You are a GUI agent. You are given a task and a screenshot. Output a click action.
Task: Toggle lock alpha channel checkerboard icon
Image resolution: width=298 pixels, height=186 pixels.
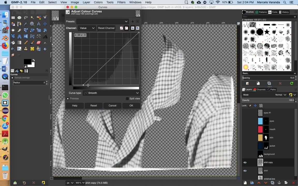261,106
